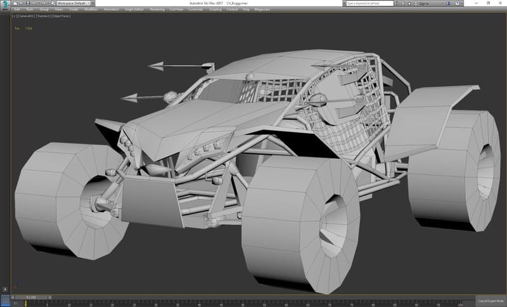Viewport: 507px width, 307px height.
Task: Click the Favorites star icon in InfoCenter
Action: 409,3
